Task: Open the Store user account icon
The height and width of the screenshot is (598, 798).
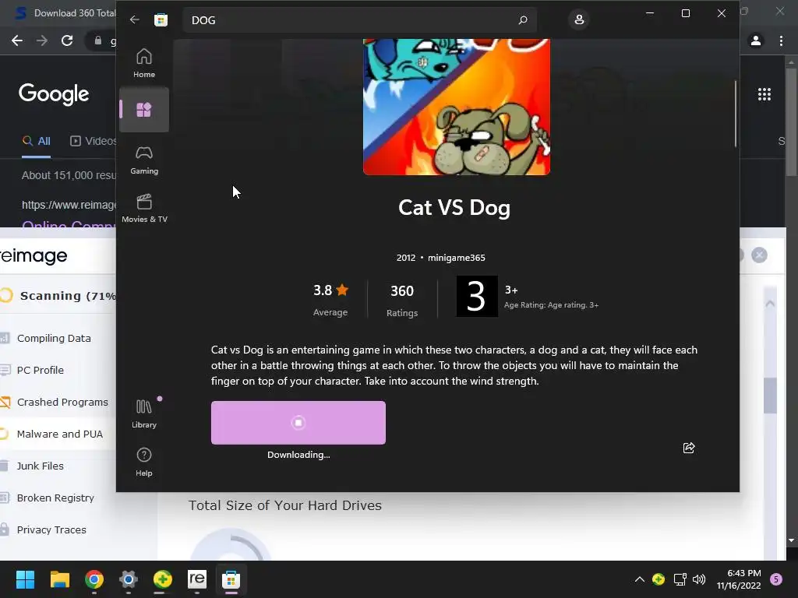Action: 579,19
